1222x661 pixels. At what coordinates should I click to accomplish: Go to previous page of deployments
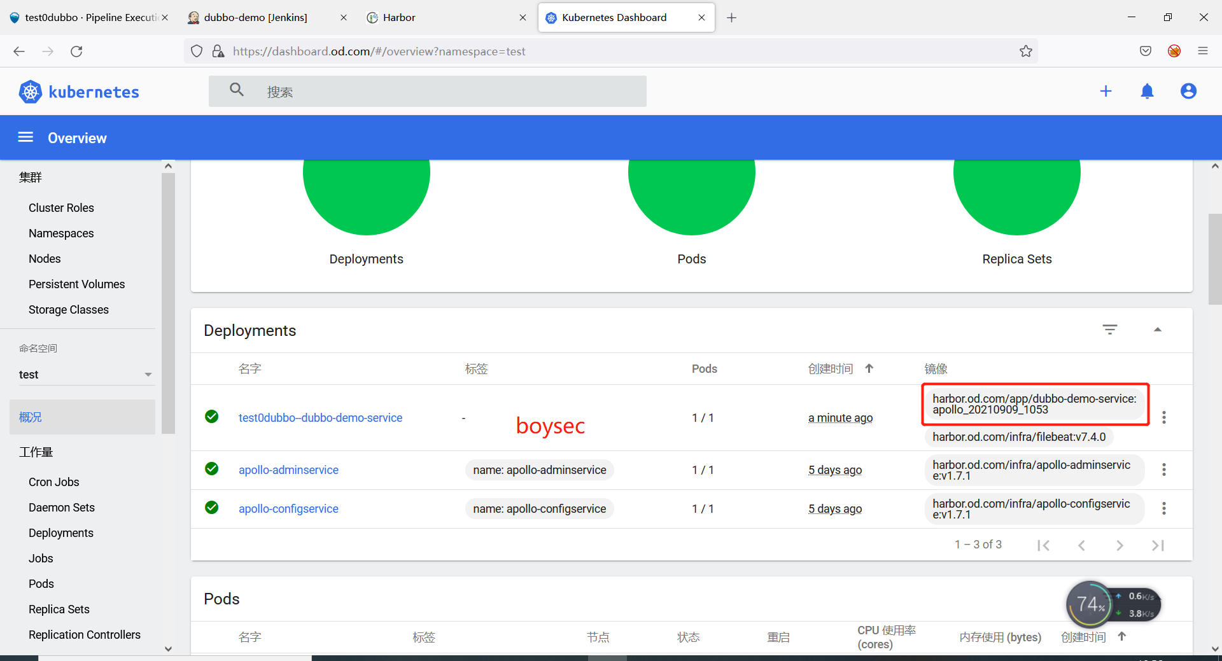point(1081,545)
